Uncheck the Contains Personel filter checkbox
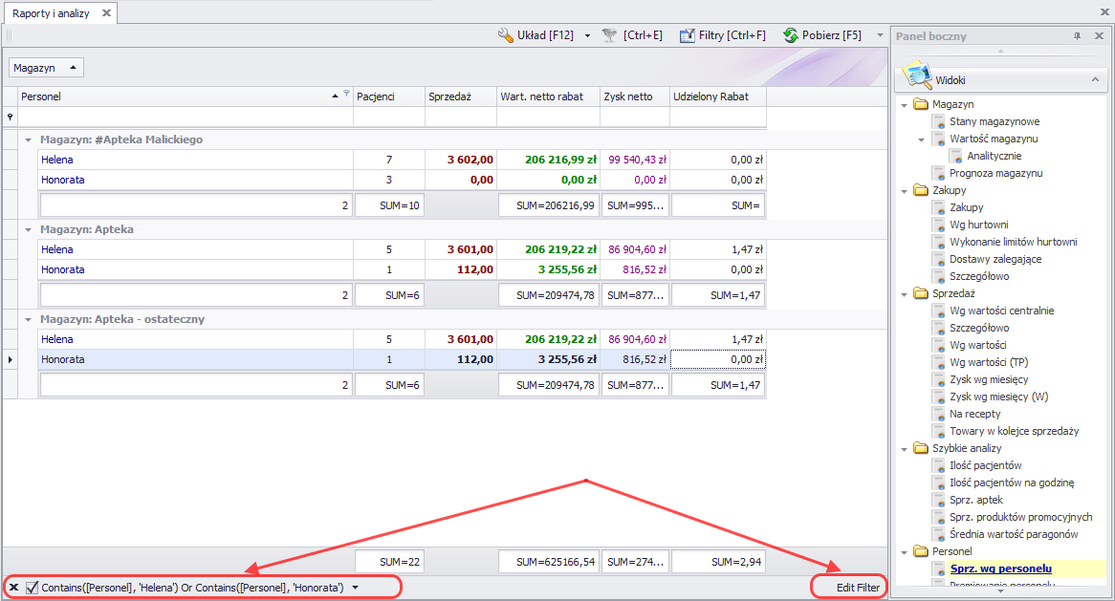This screenshot has height=601, width=1115. click(x=33, y=587)
